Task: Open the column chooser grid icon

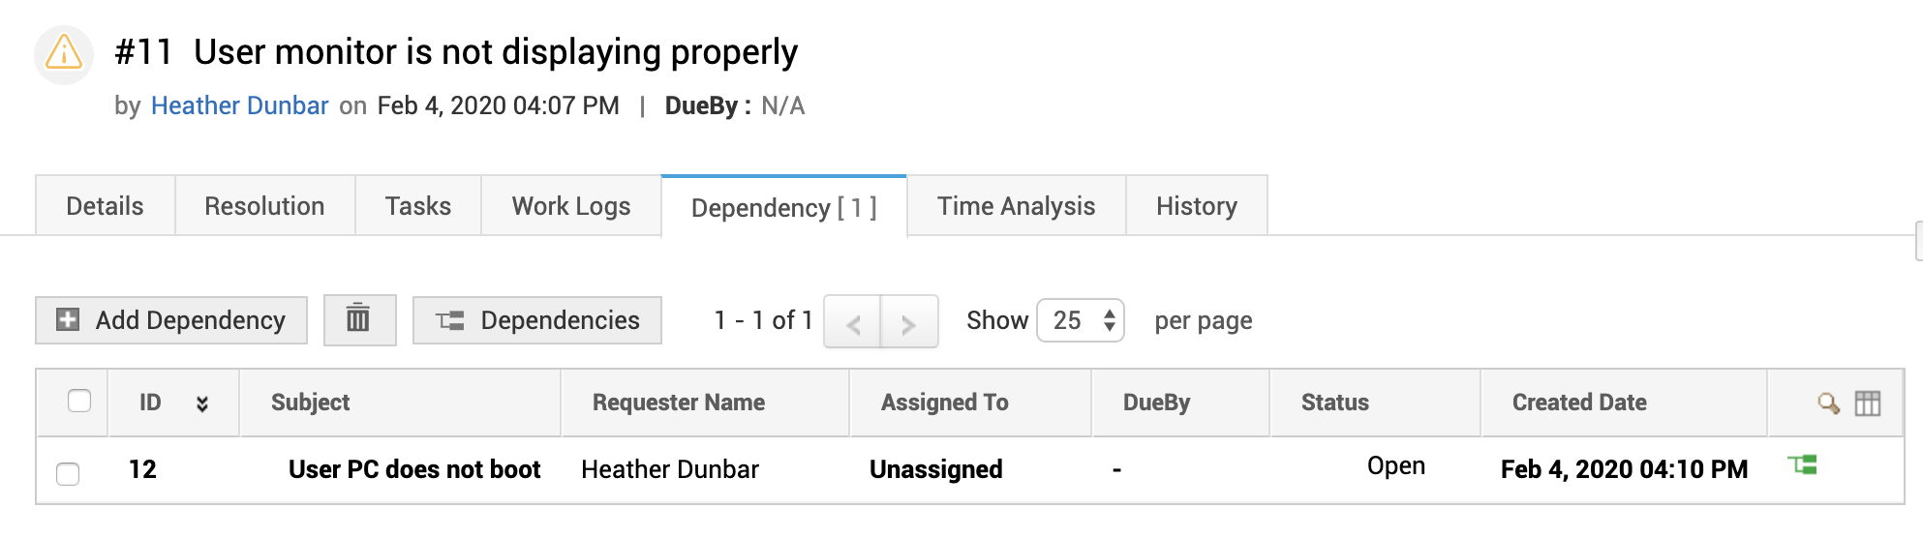Action: 1868,403
